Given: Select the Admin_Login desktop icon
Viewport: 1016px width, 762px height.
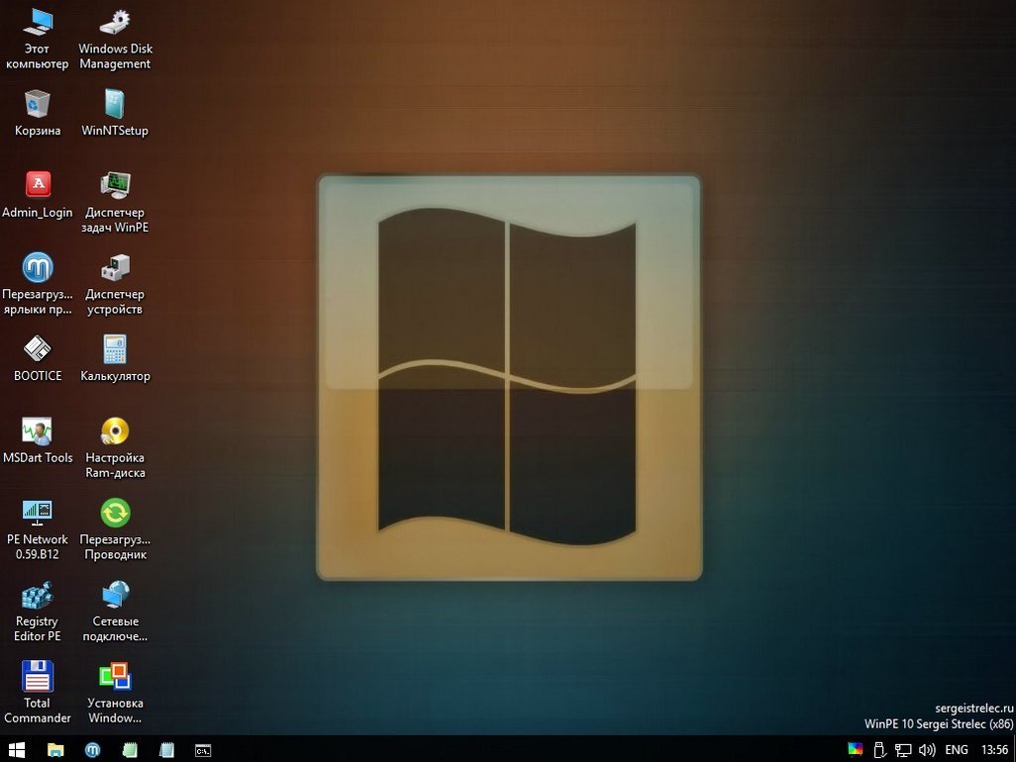Looking at the screenshot, I should 37,195.
